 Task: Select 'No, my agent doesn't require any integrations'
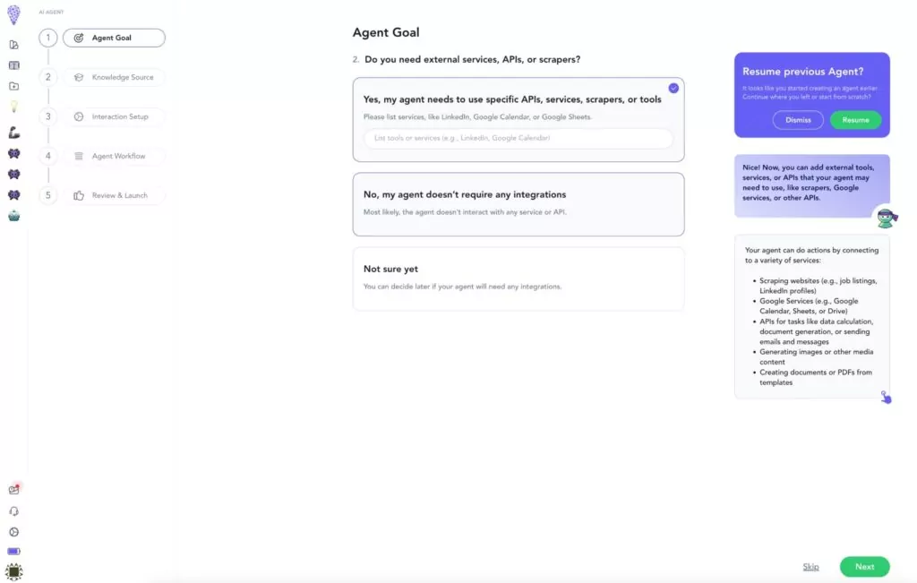coord(518,204)
